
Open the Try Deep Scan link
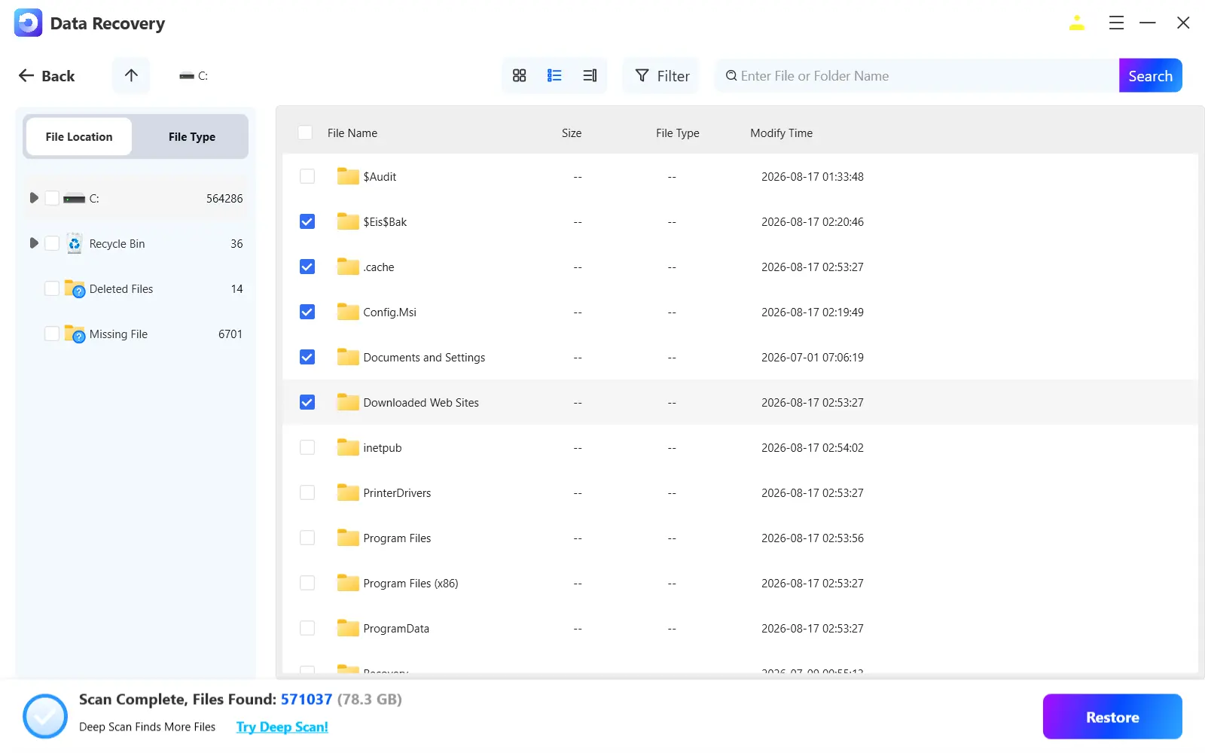click(x=282, y=727)
